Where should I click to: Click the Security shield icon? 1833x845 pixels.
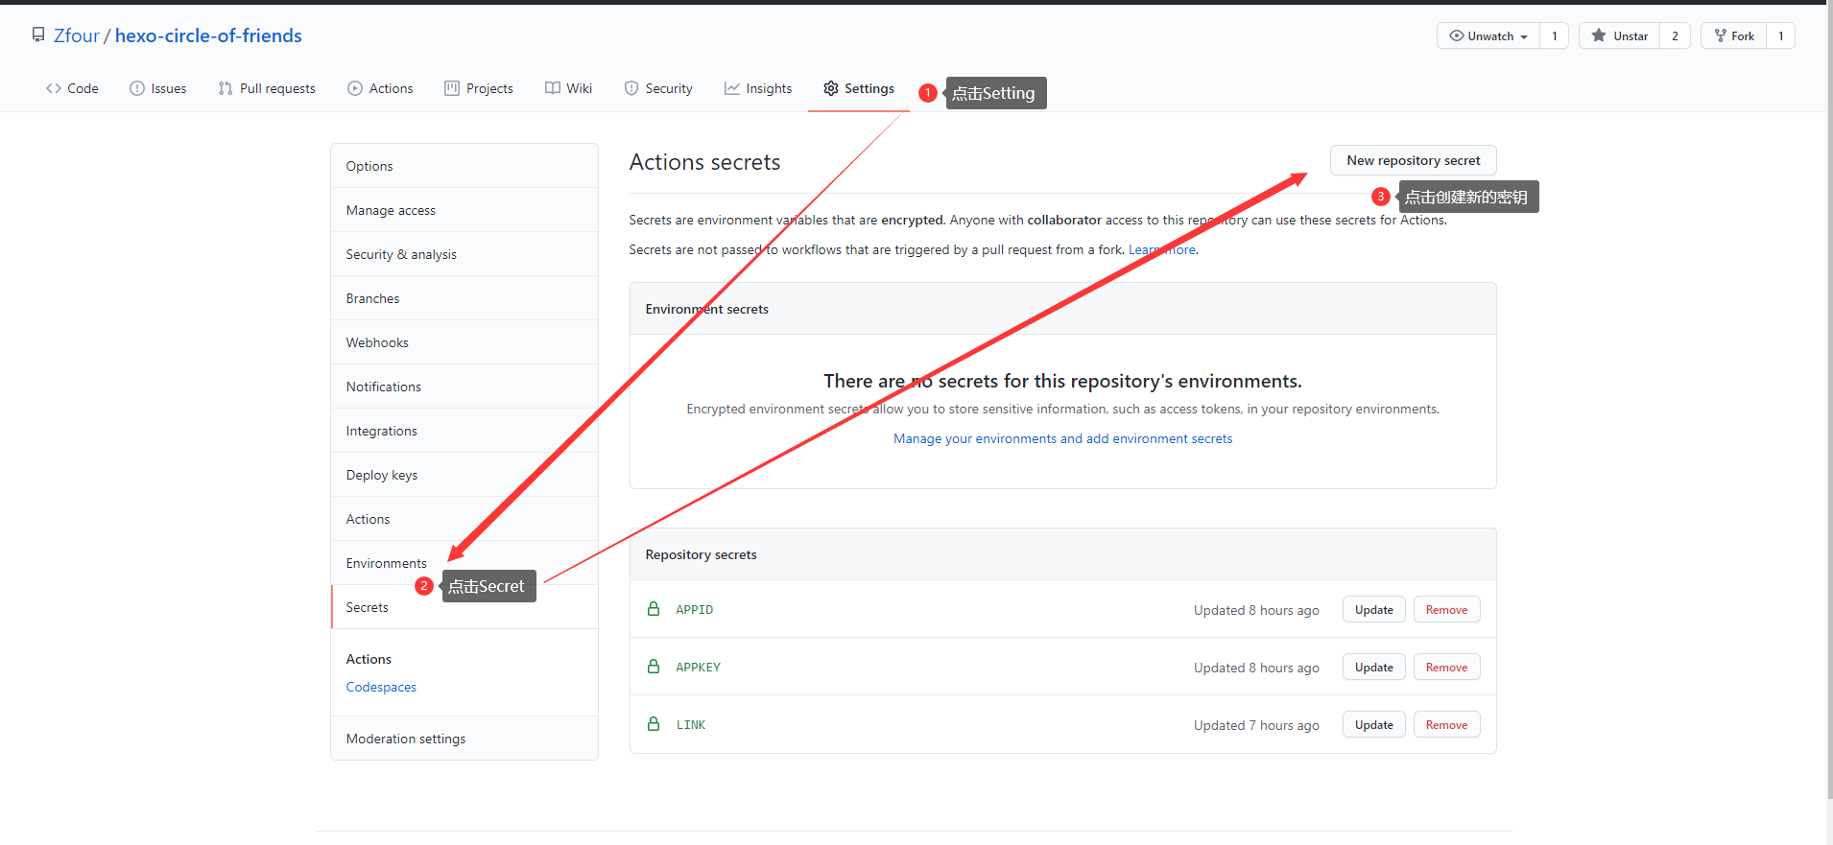tap(631, 88)
